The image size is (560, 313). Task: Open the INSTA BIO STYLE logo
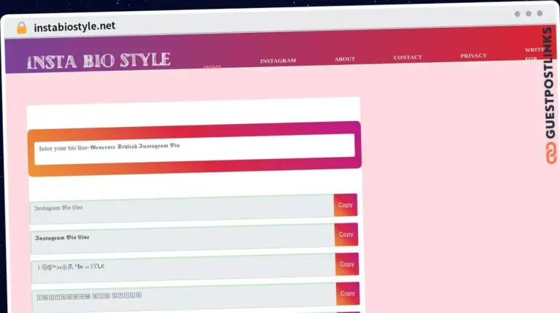click(x=98, y=61)
